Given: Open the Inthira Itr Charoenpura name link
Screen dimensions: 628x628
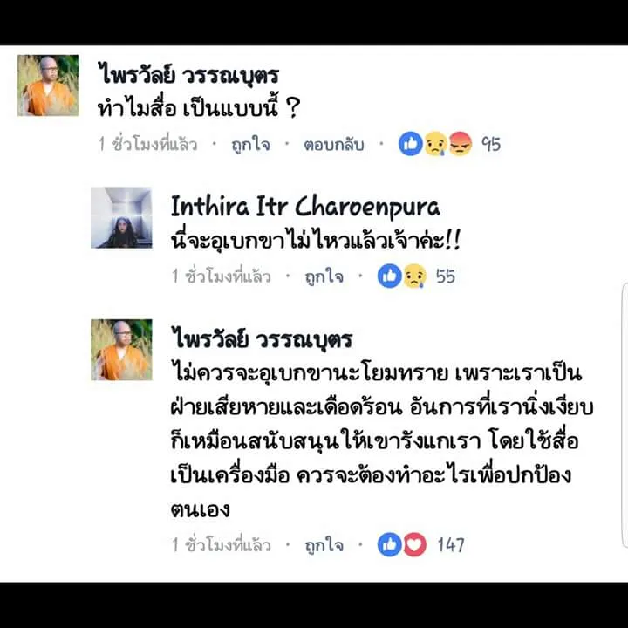Looking at the screenshot, I should coord(305,208).
